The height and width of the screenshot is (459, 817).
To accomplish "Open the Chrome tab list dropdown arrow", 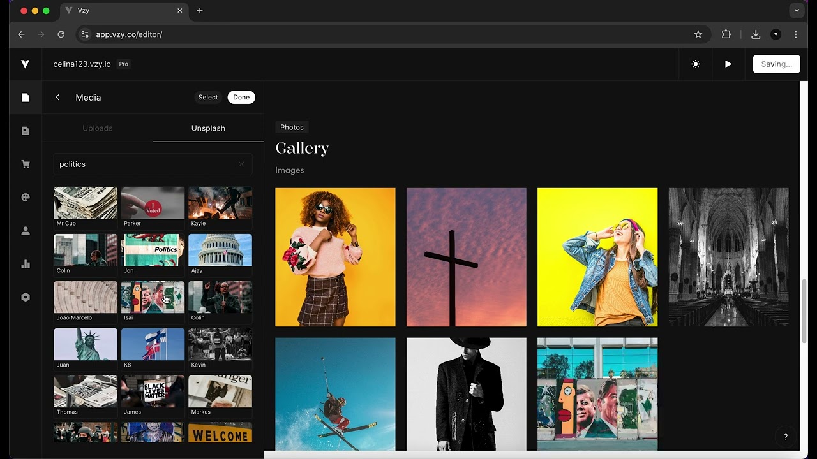I will [797, 11].
